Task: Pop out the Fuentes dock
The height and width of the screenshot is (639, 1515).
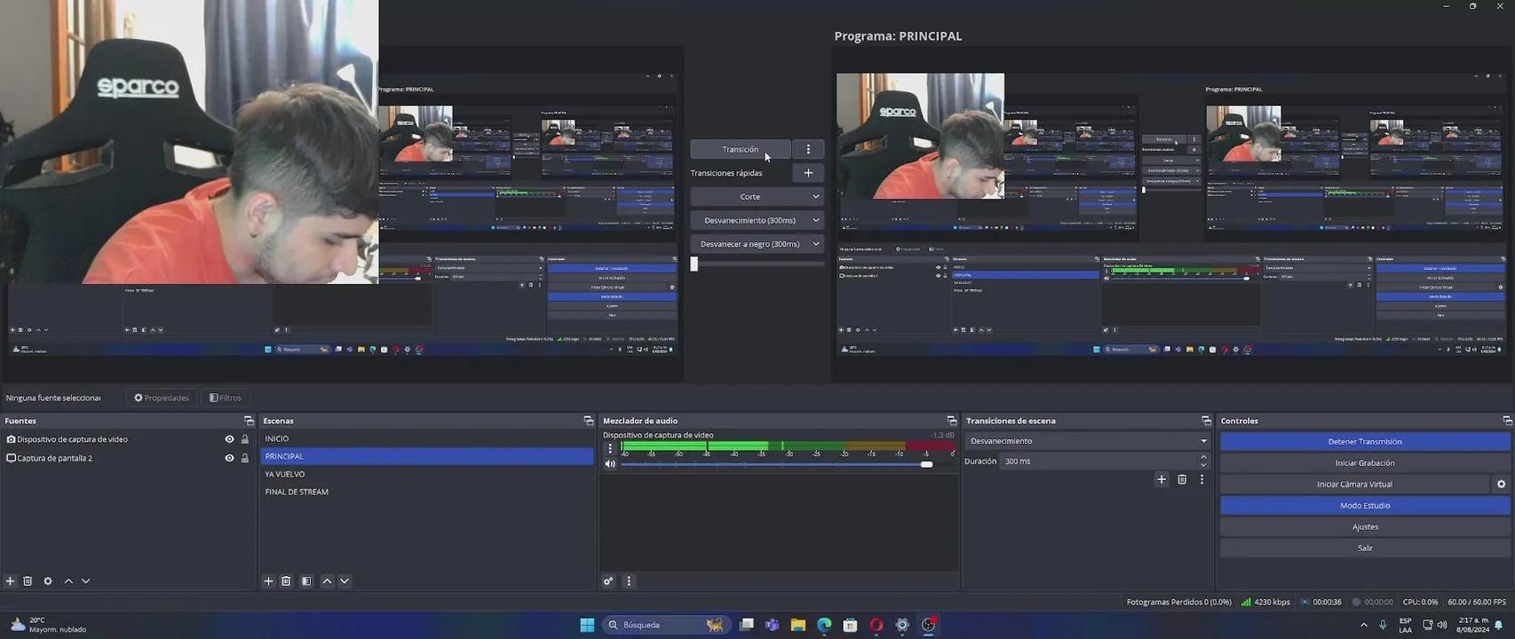Action: (249, 421)
